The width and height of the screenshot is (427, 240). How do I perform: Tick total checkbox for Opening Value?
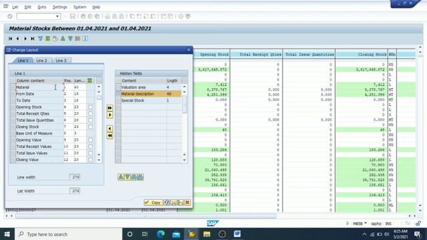pyautogui.click(x=90, y=140)
